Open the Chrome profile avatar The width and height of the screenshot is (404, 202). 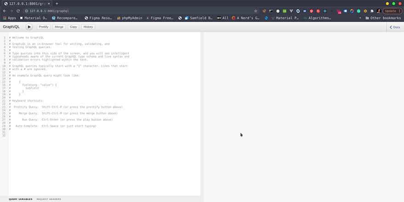click(x=379, y=11)
